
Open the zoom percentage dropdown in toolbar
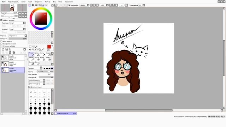88,5
